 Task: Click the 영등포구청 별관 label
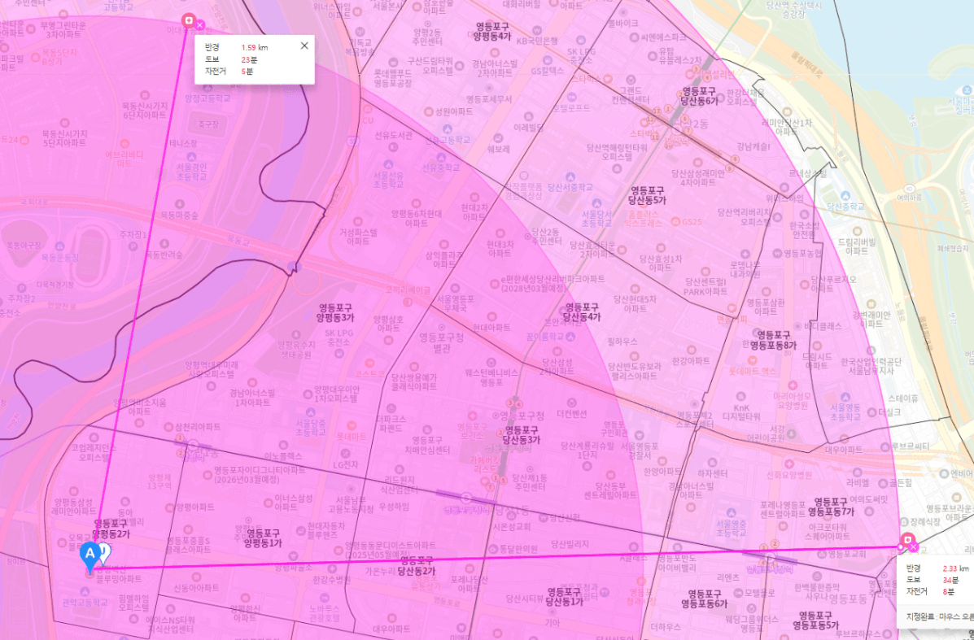442,342
